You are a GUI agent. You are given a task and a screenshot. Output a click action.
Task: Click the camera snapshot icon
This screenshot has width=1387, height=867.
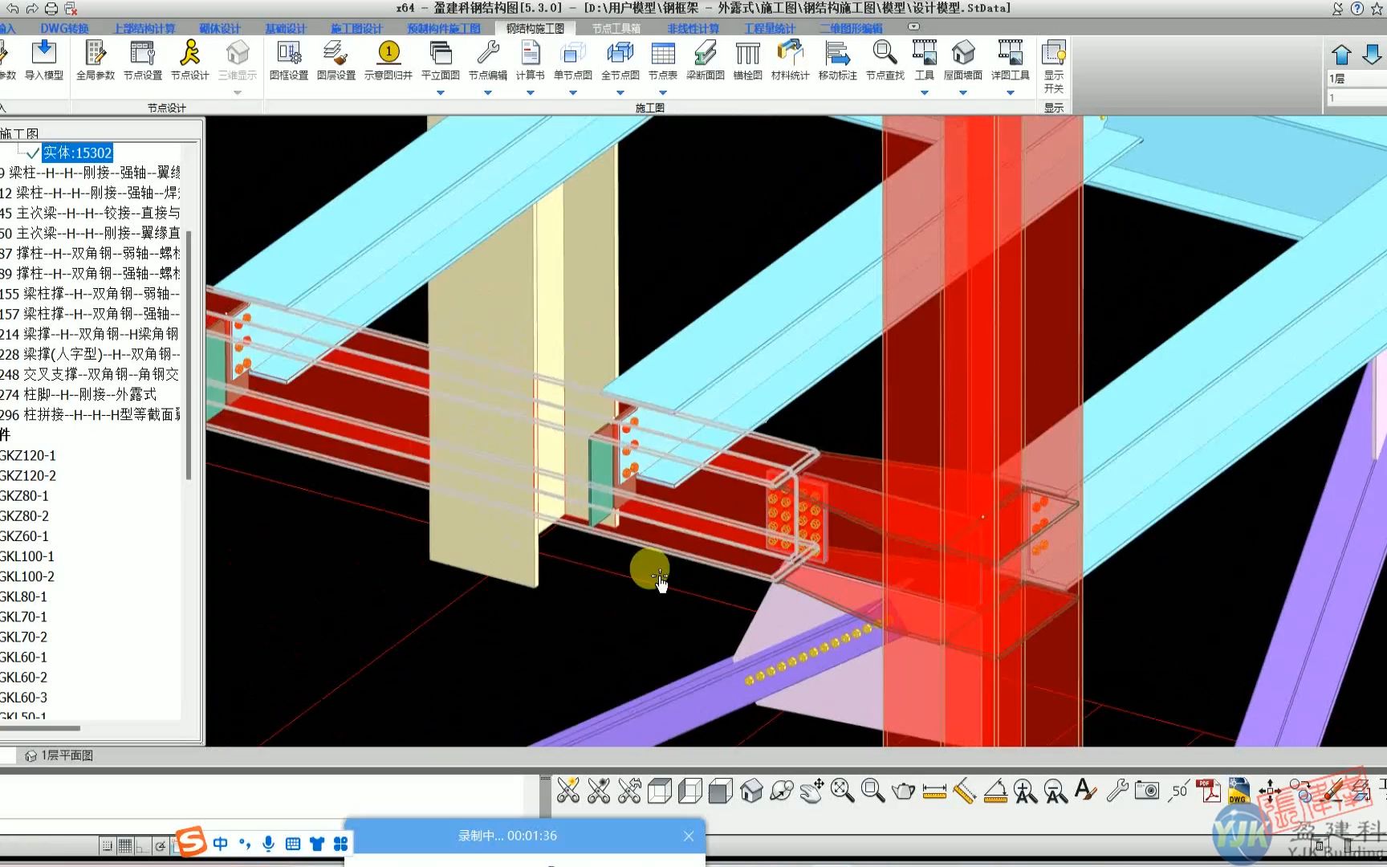1148,792
